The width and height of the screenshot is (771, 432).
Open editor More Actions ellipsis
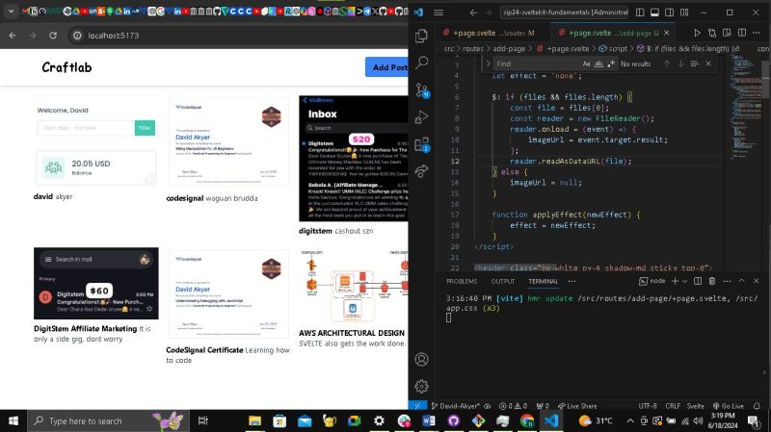[757, 33]
